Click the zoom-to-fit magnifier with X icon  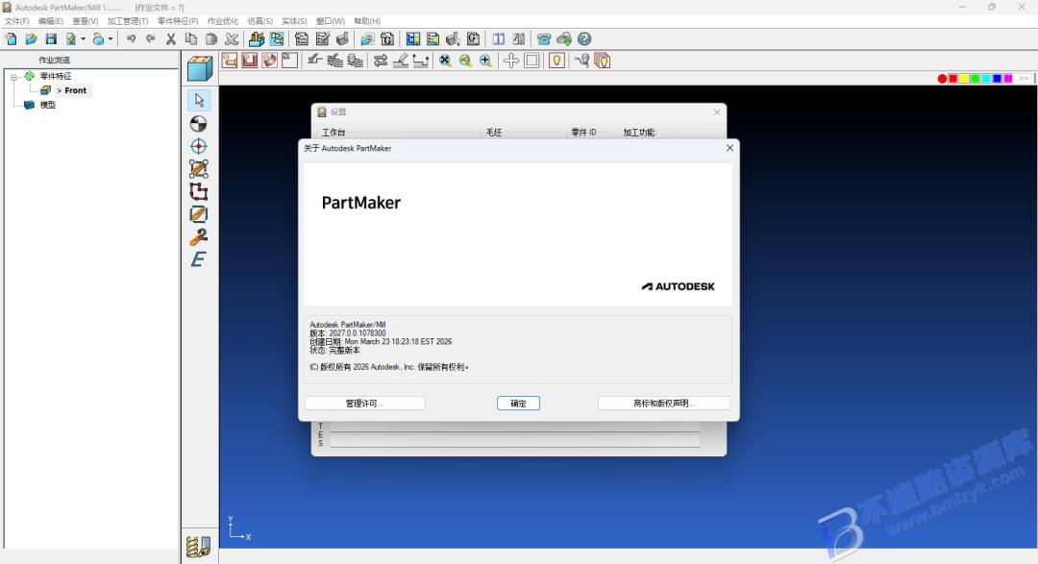[446, 61]
